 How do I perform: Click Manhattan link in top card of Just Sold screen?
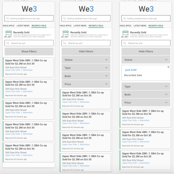click(145, 120)
